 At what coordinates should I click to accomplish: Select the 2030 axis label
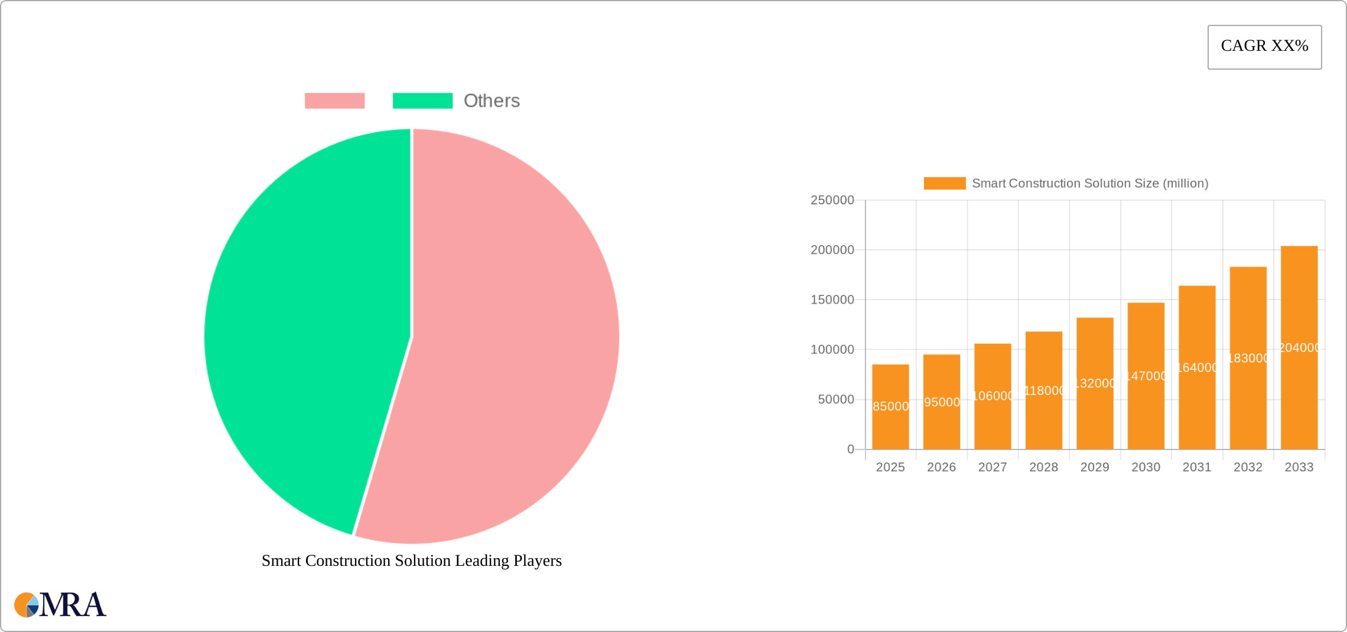tap(1146, 467)
